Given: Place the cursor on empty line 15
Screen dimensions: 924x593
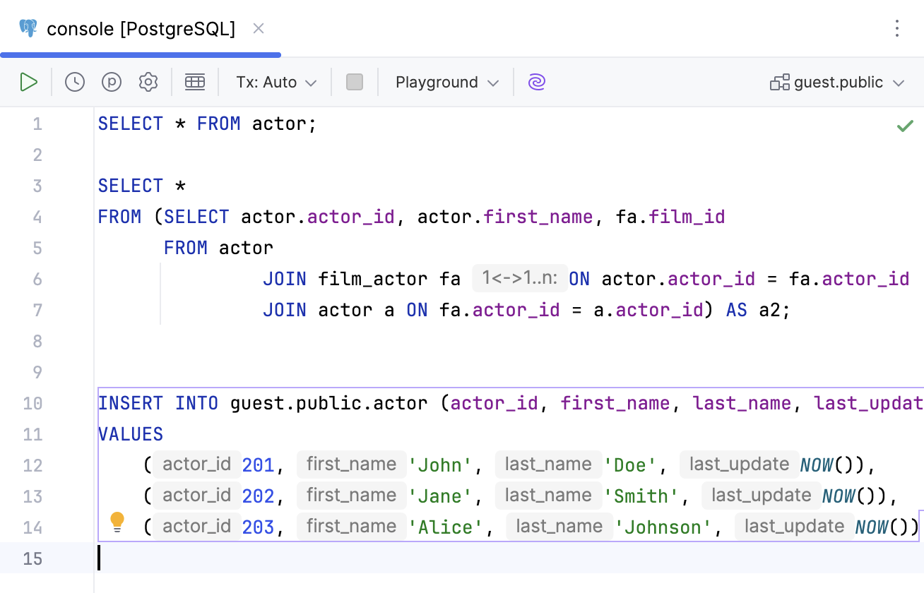Looking at the screenshot, I should [509, 558].
